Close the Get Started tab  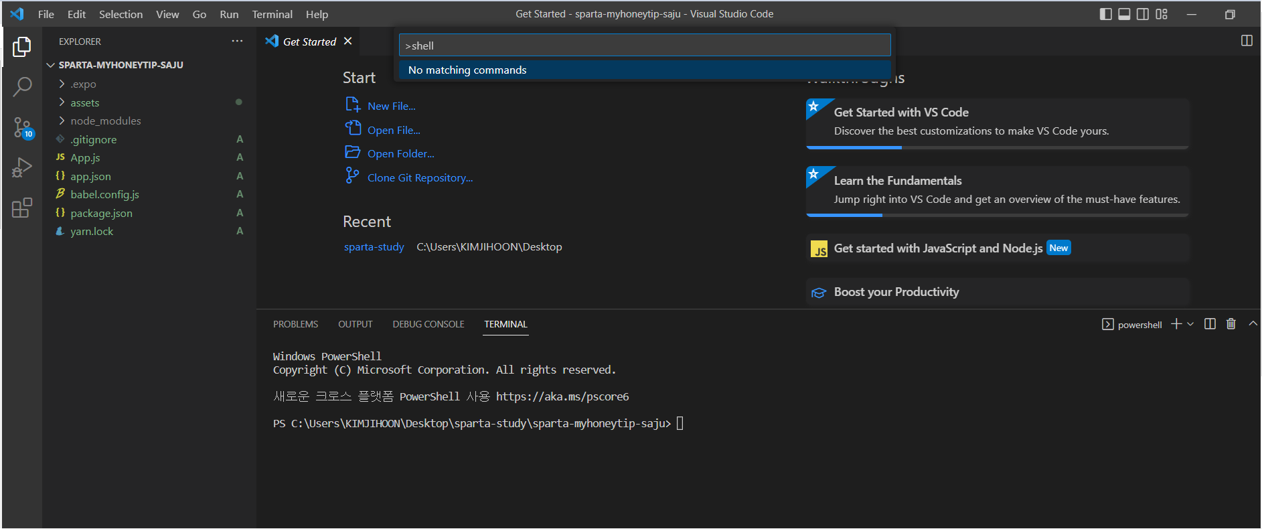(x=348, y=42)
